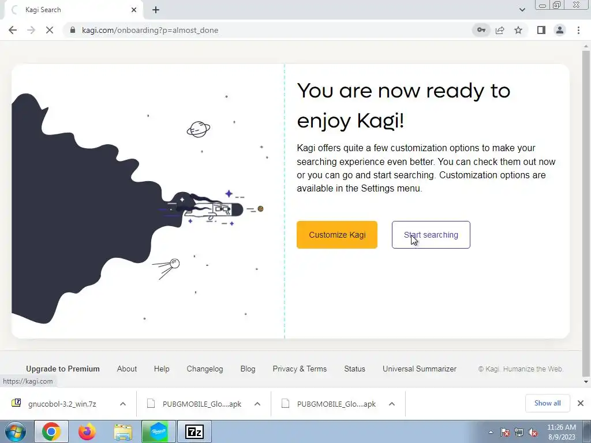Show hidden system tray icons
This screenshot has width=591, height=443.
tap(491, 433)
